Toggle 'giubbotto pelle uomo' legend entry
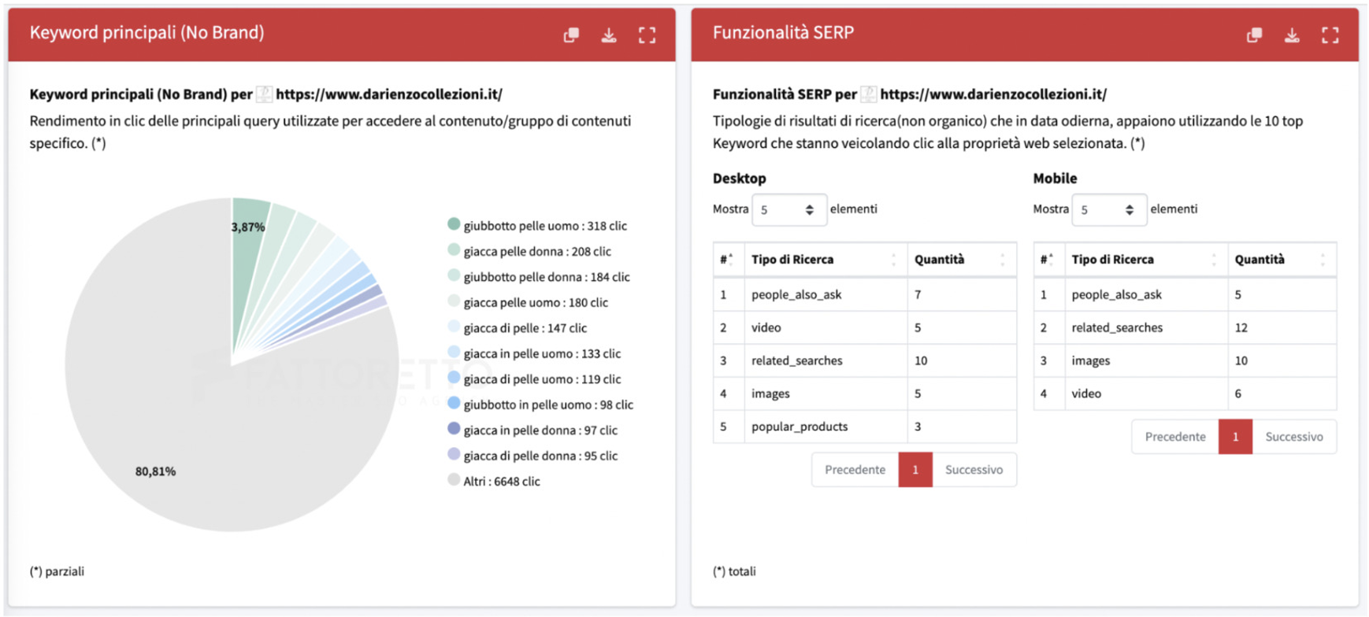This screenshot has height=617, width=1369. click(544, 226)
